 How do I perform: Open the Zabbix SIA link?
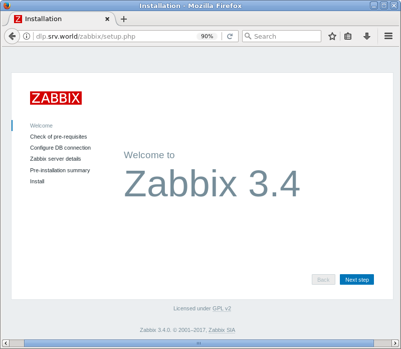(222, 330)
